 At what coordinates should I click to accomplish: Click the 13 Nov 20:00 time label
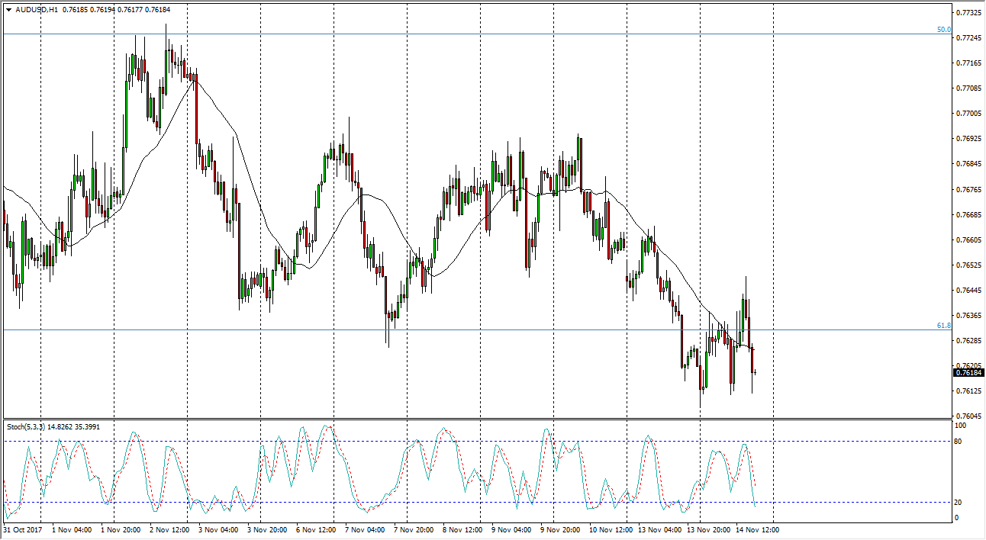(707, 529)
